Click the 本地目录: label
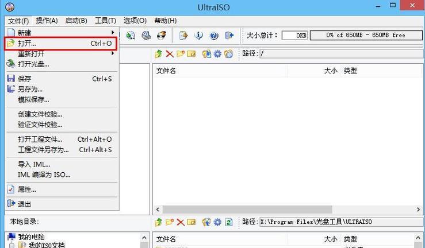425x248 pixels. tap(24, 222)
